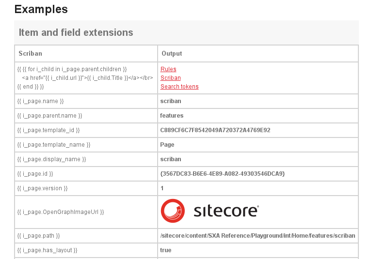Viewport: 371px width, 259px height.
Task: Select the {{ i_page.parent.name }} cell
Action: [86, 116]
